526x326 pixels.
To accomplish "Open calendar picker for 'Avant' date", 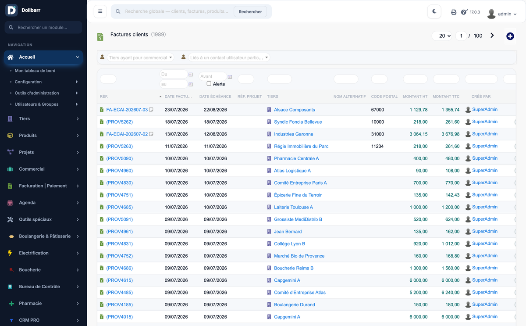I will point(230,77).
